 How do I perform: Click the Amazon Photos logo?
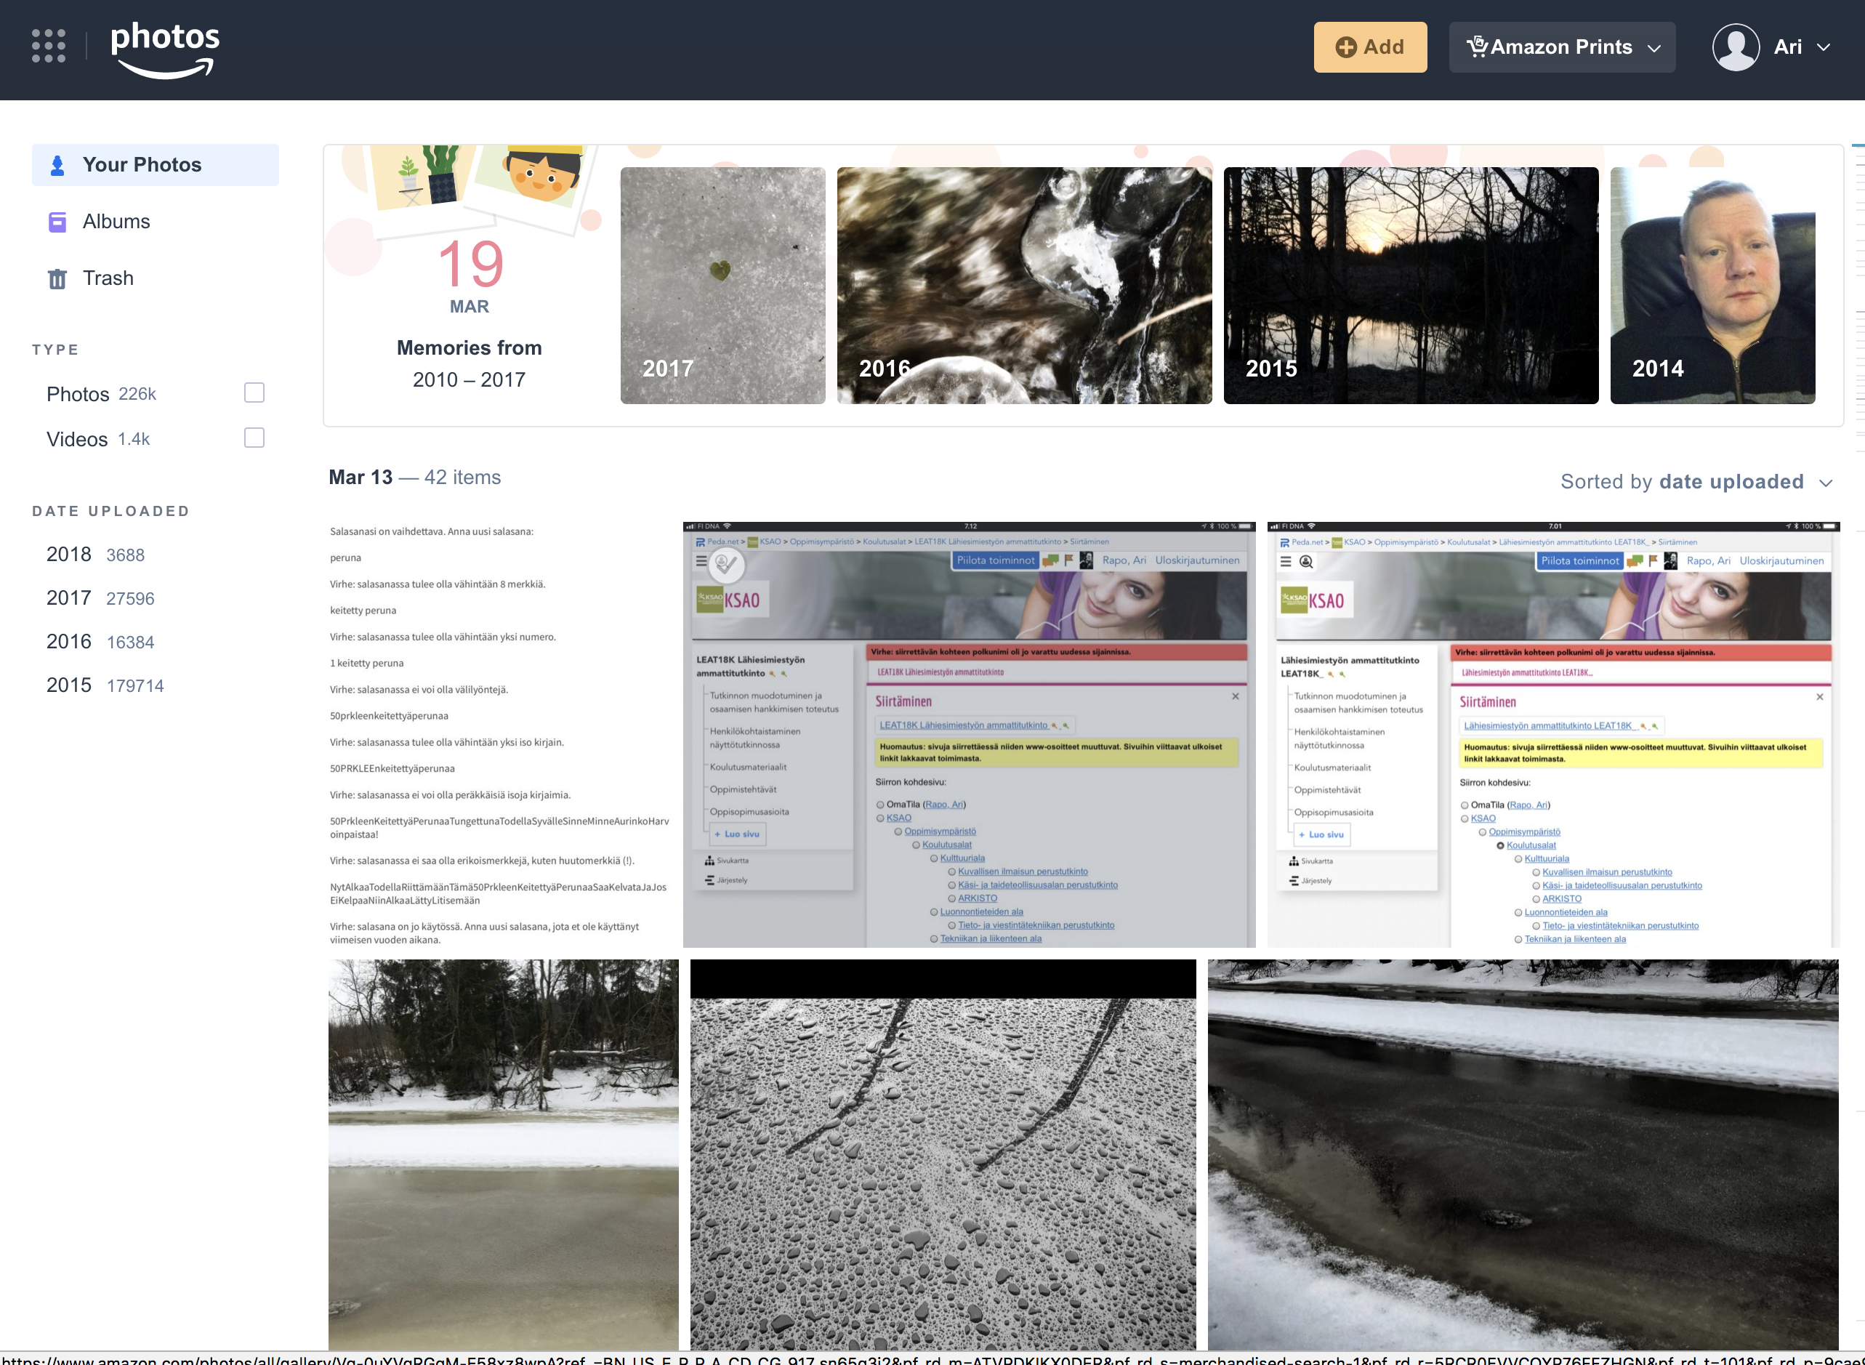point(165,49)
